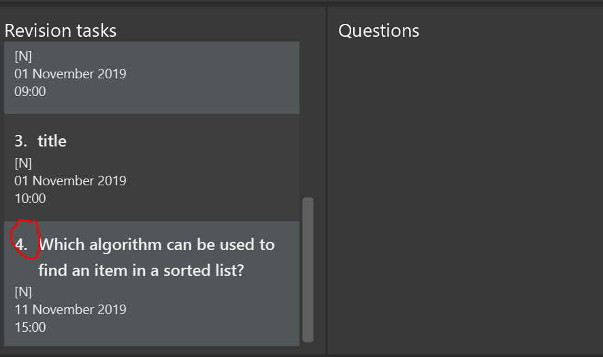The image size is (603, 357).
Task: Click the [N] status tag of task 3
Action: click(23, 164)
